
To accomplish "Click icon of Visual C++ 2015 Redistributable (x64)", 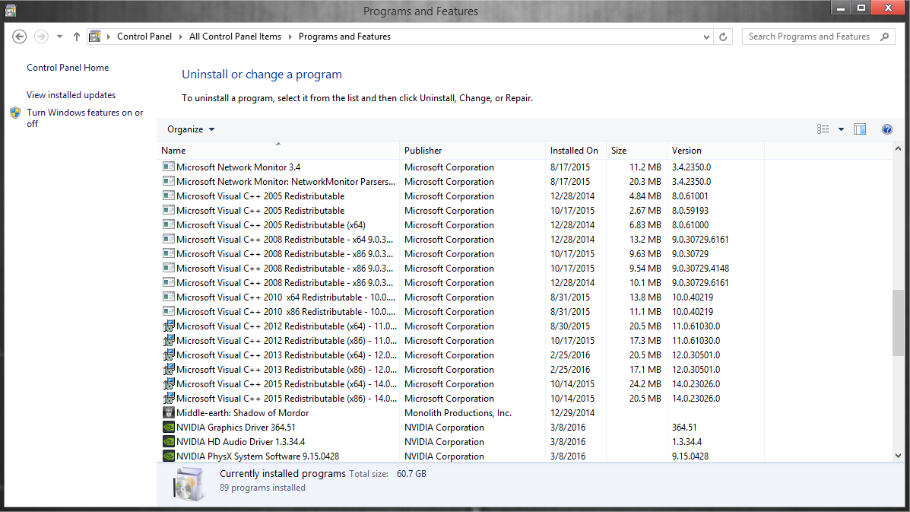I will click(x=168, y=383).
